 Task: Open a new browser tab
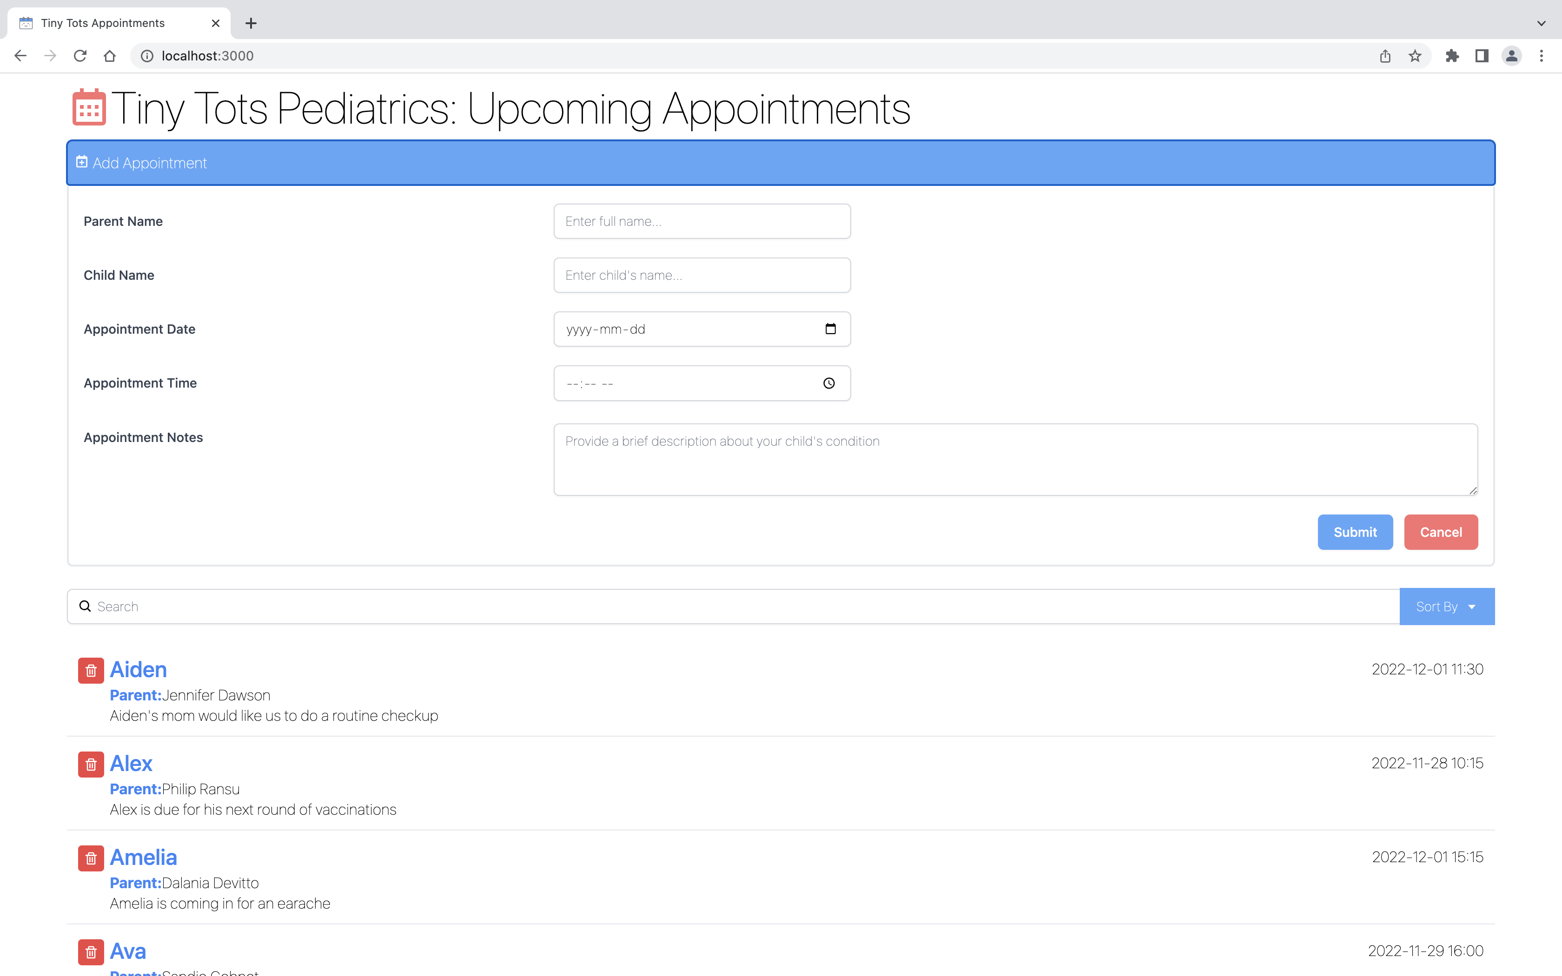point(251,23)
